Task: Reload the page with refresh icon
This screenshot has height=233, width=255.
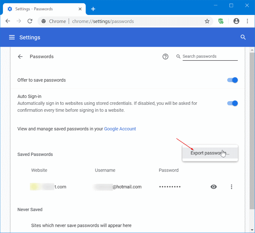Action: click(x=30, y=21)
